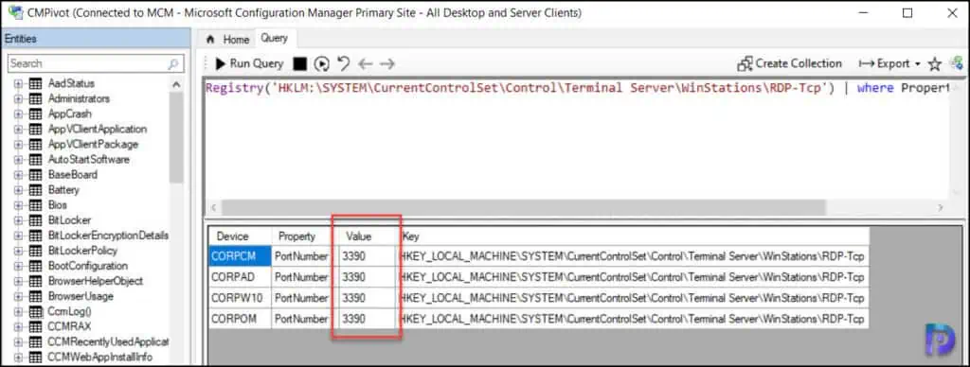Click the icon right of the star
This screenshot has width=970, height=367.
tap(958, 63)
